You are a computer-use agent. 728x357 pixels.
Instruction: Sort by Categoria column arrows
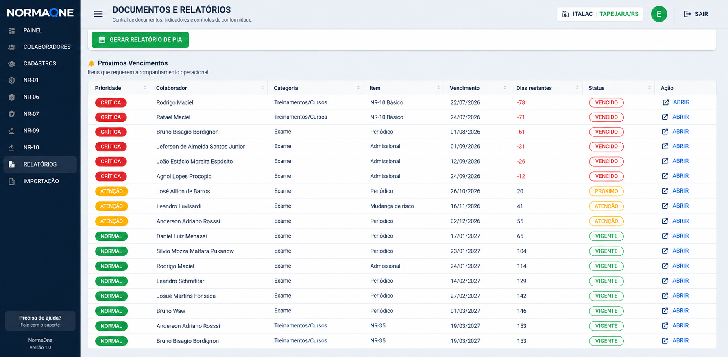(358, 88)
